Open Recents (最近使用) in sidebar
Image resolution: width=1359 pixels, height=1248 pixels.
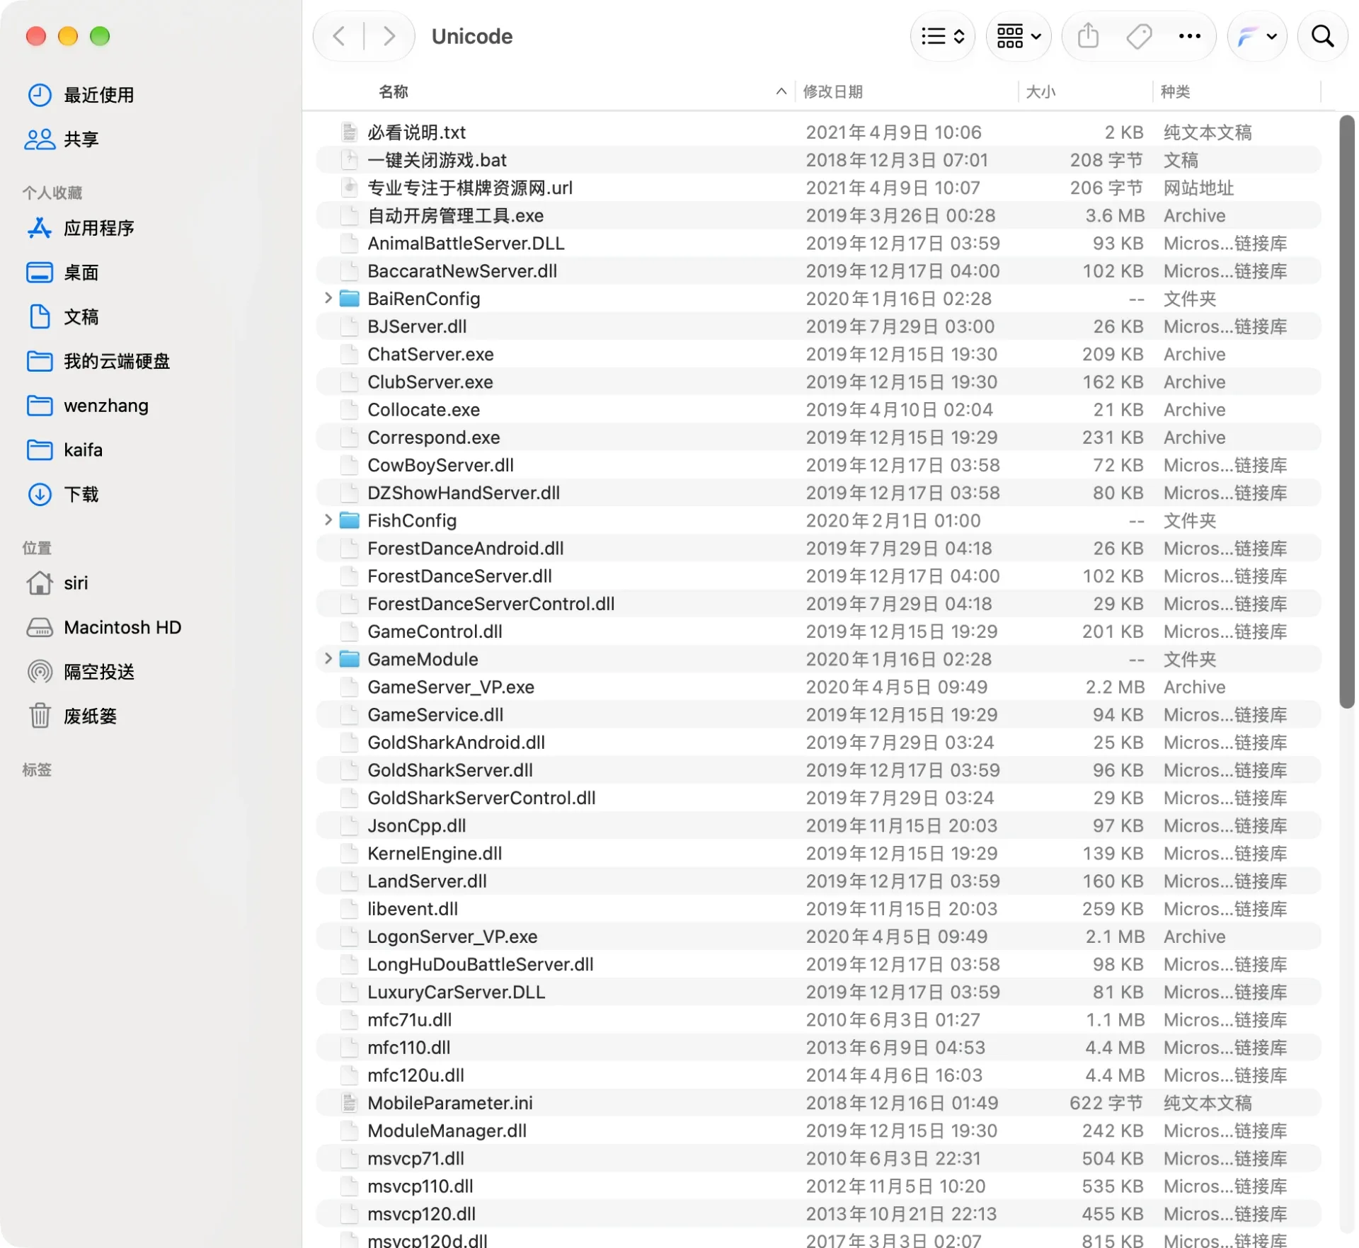98,95
